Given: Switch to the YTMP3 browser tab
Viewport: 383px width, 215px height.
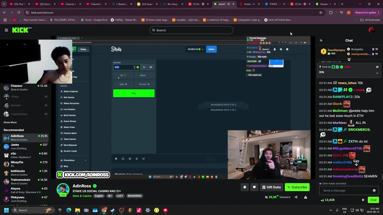Looking at the screenshot, I should [275, 4].
